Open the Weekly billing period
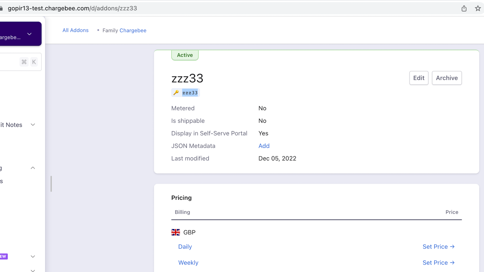The width and height of the screenshot is (484, 272). [x=188, y=263]
